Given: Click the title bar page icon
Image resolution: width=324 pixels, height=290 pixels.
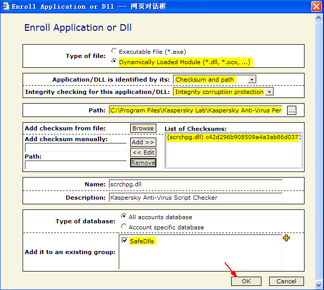Looking at the screenshot, I should (5, 6).
